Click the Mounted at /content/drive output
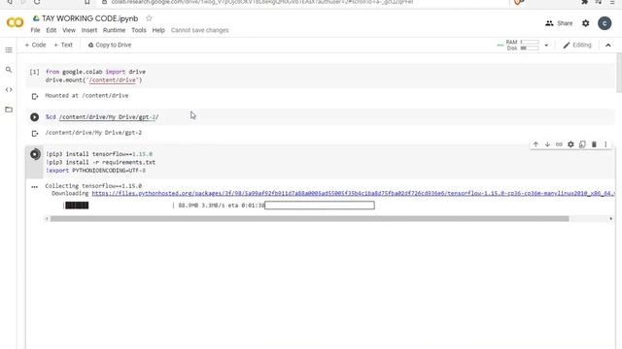The height and width of the screenshot is (349, 622). click(x=86, y=95)
